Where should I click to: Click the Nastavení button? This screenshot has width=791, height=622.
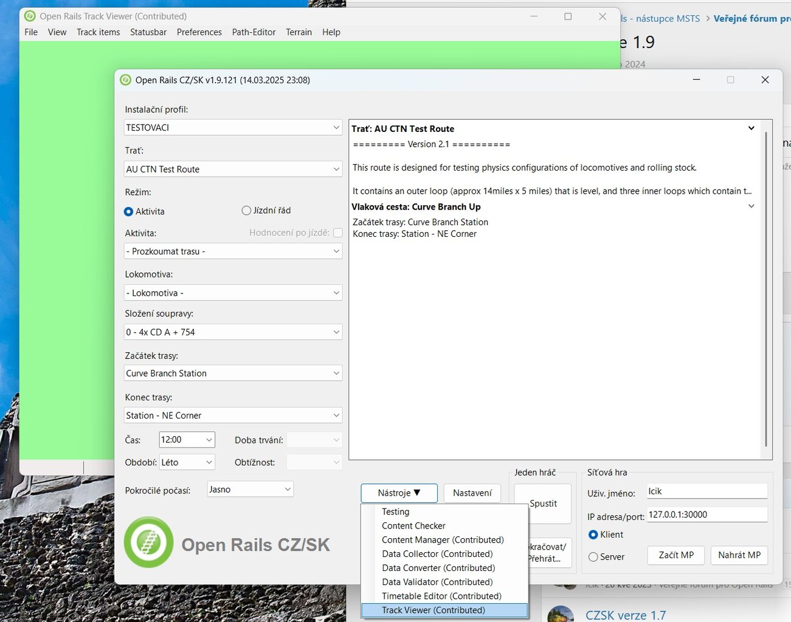click(472, 493)
